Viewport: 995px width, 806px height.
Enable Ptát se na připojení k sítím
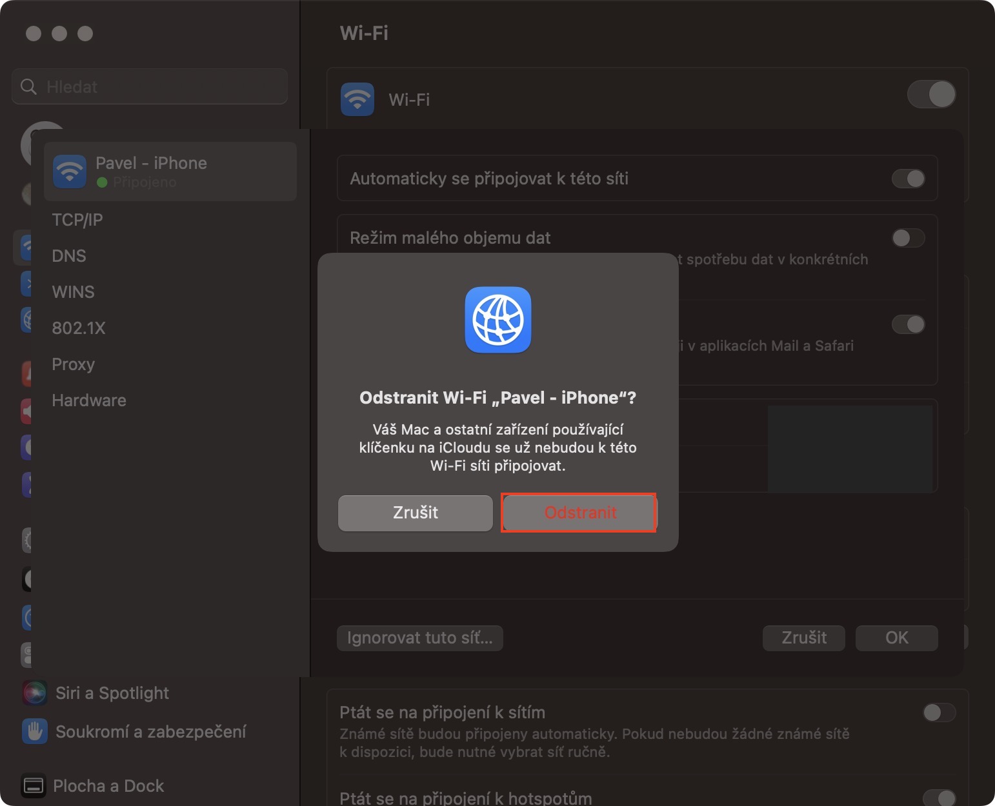940,713
